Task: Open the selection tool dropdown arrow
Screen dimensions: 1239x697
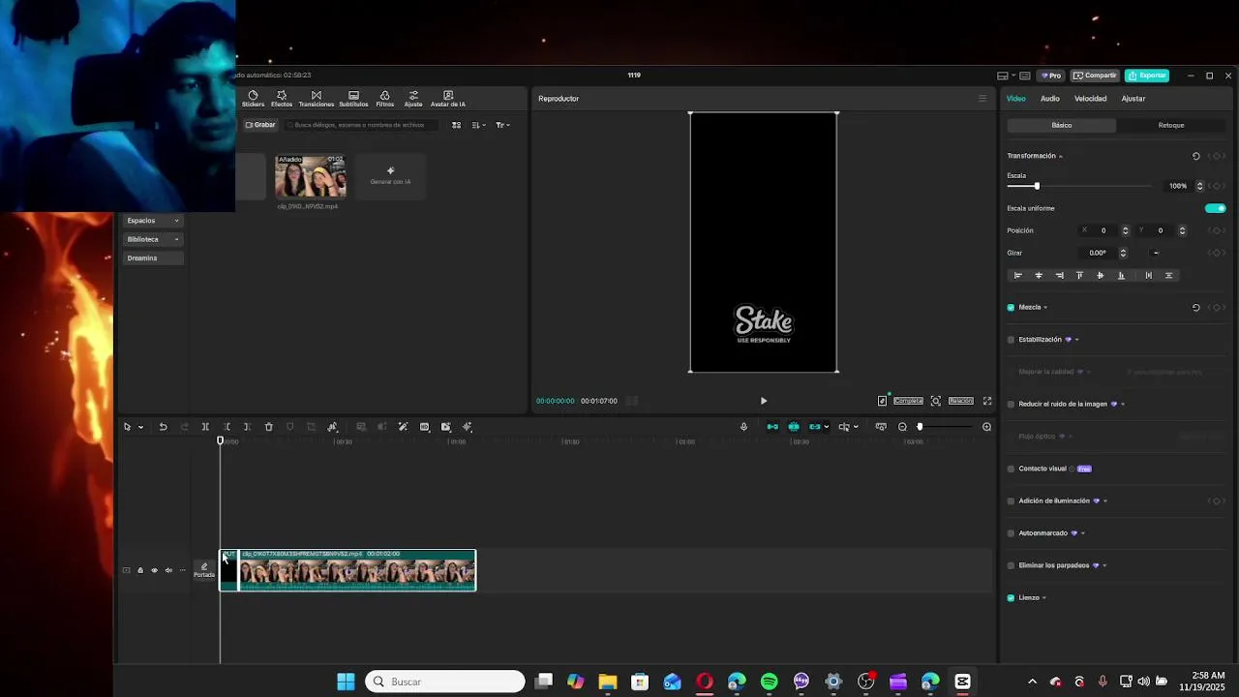Action: click(x=140, y=427)
